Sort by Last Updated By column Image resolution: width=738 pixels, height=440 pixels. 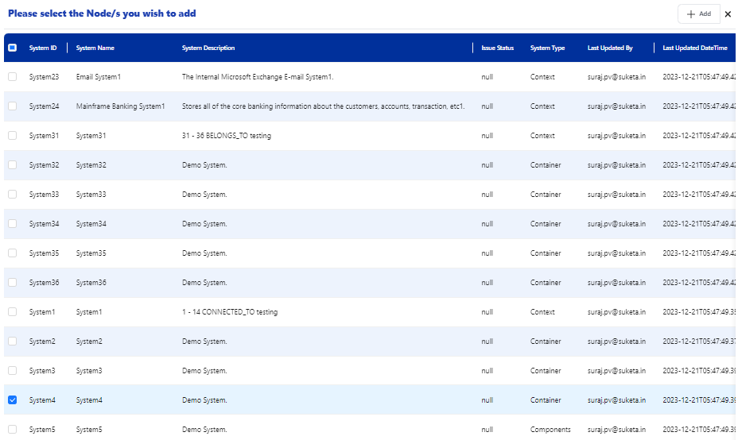click(x=610, y=48)
